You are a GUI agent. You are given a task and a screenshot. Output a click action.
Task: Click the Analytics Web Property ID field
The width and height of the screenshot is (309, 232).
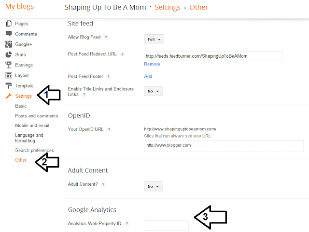click(166, 225)
